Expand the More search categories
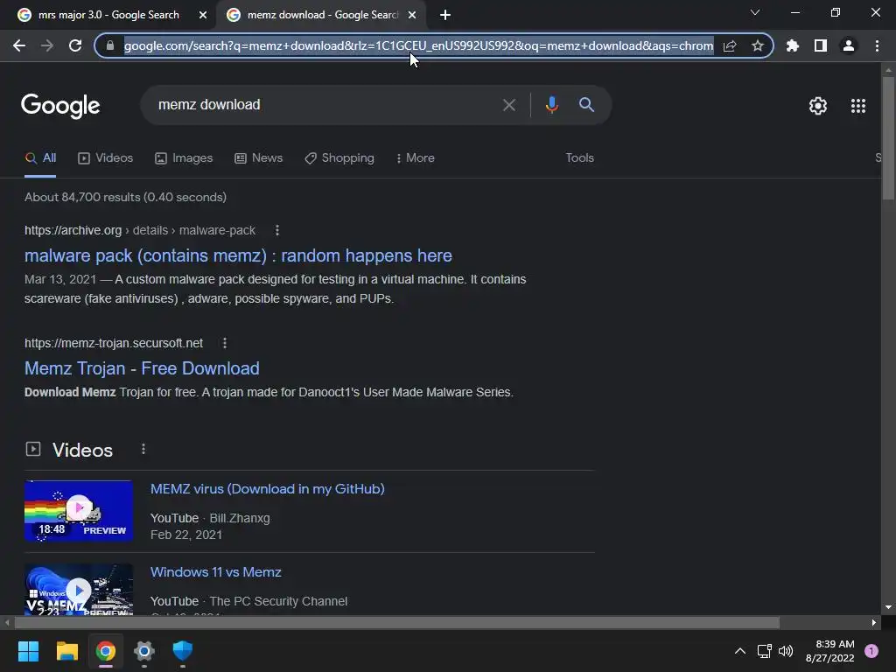The height and width of the screenshot is (672, 896). click(416, 157)
